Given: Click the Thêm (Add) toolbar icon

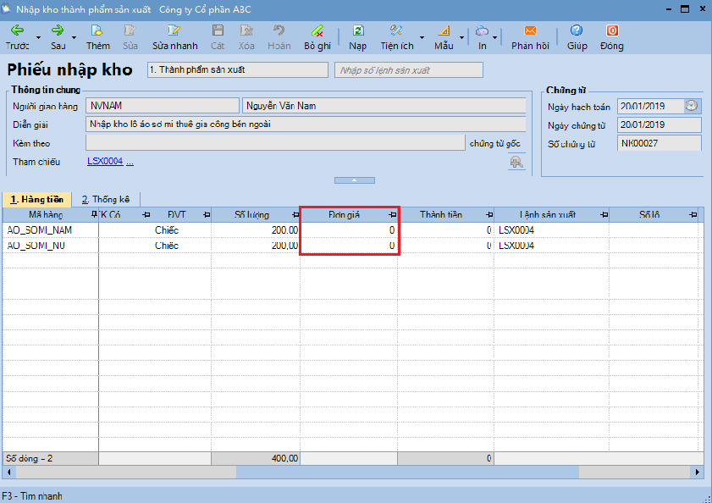Looking at the screenshot, I should [97, 31].
